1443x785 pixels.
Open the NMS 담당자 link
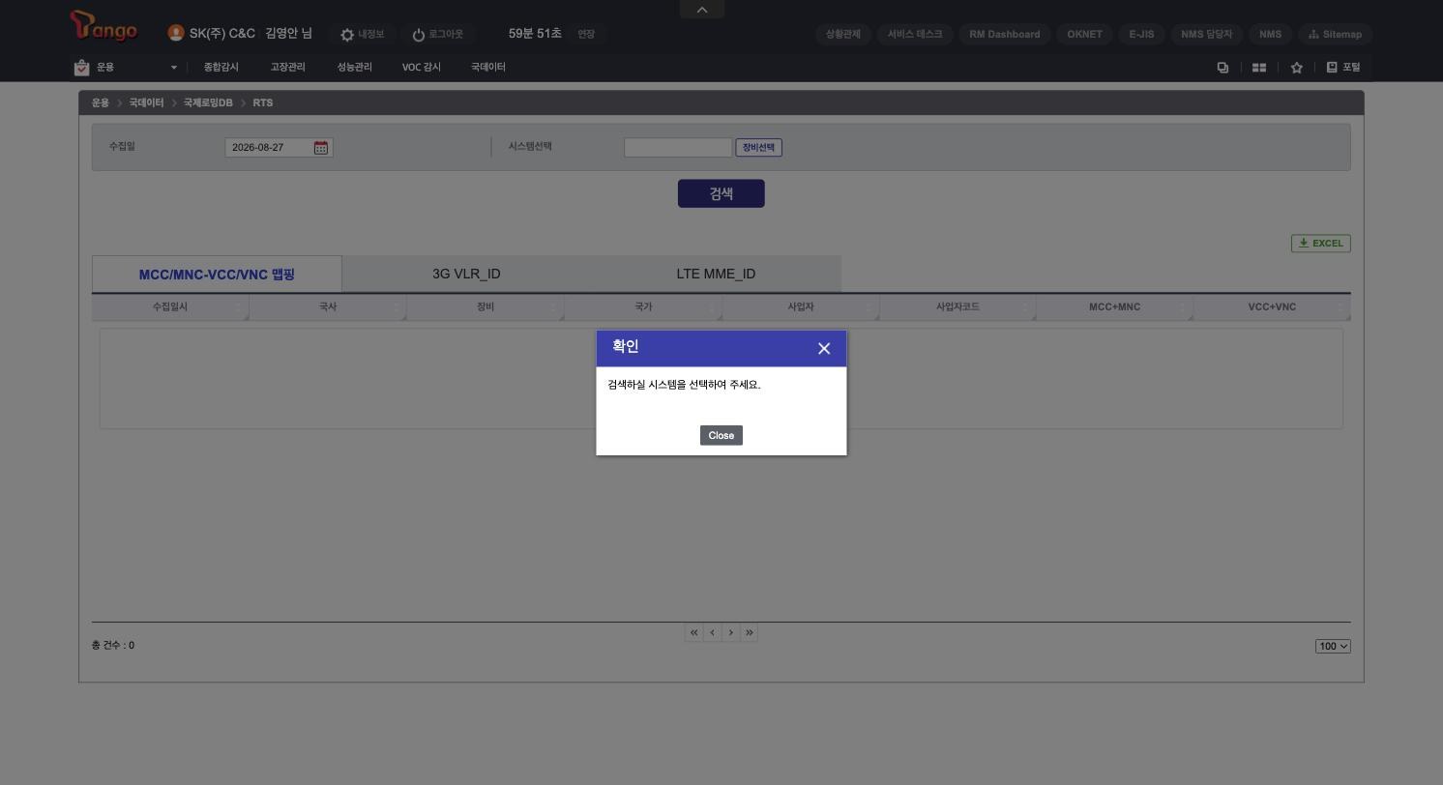tap(1207, 34)
